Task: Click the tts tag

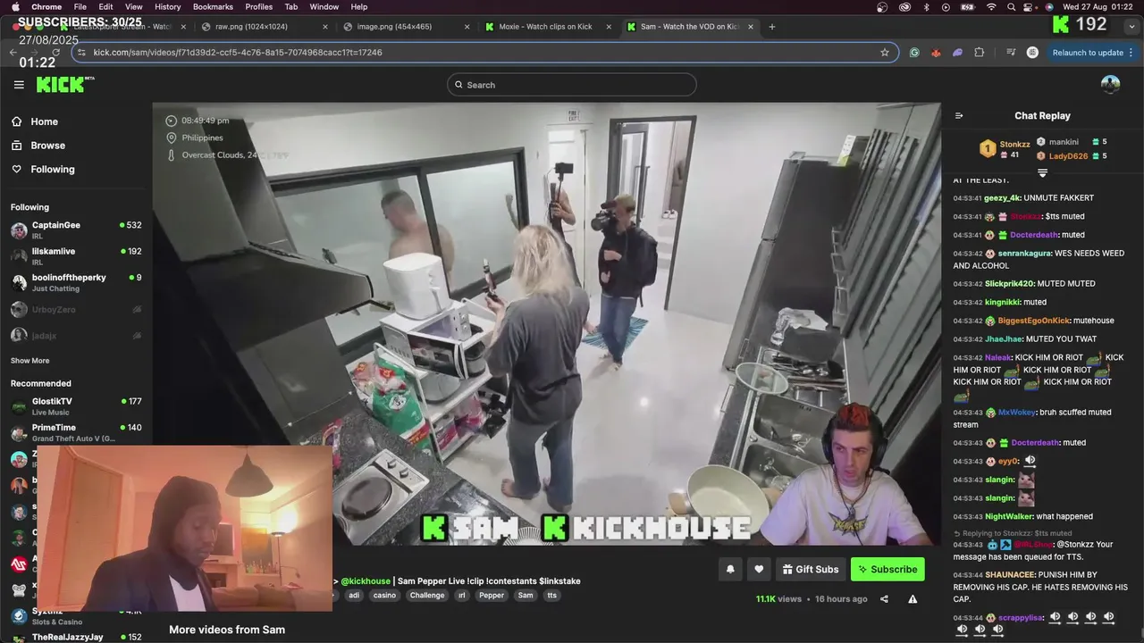Action: click(551, 596)
